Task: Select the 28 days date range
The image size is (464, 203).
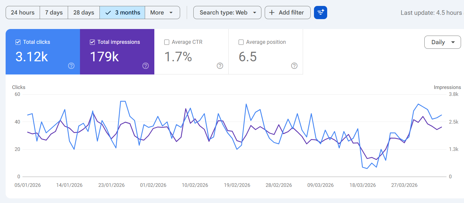Action: (84, 13)
